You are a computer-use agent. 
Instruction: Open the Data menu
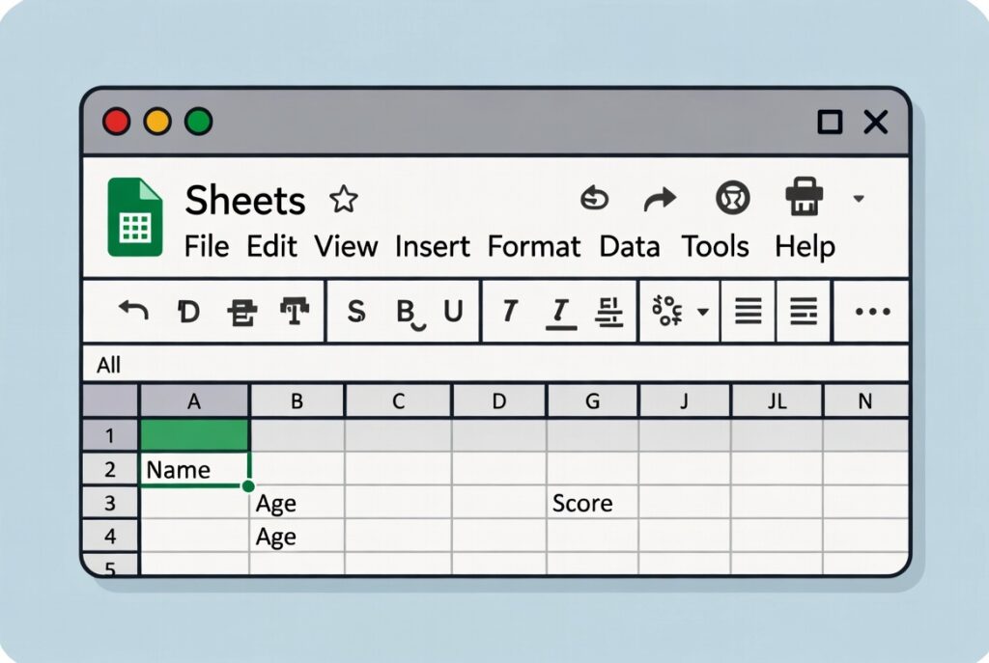click(x=629, y=247)
